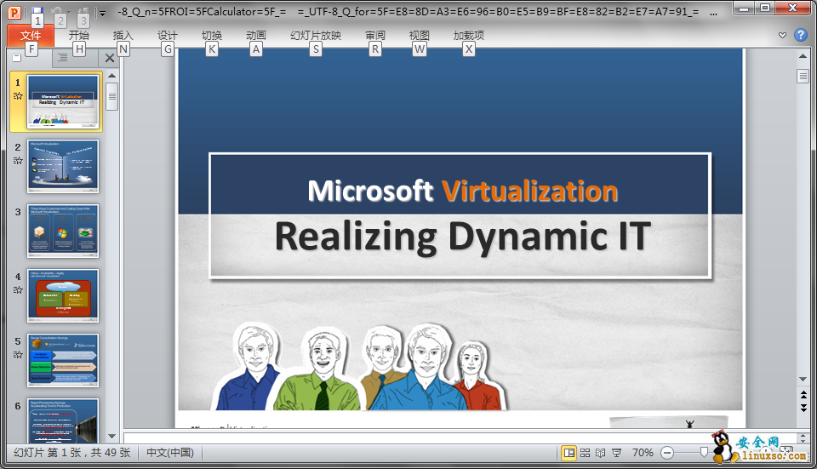This screenshot has height=469, width=817.
Task: Open PowerPoint Help with the question mark icon
Action: [x=800, y=36]
